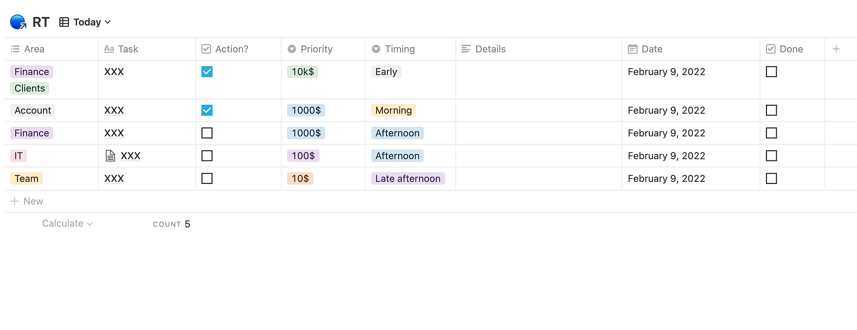Image resolution: width=857 pixels, height=330 pixels.
Task: Open the page icon in the IT row
Action: point(110,156)
